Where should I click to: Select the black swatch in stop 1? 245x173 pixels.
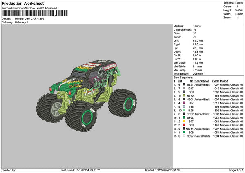click(x=184, y=84)
